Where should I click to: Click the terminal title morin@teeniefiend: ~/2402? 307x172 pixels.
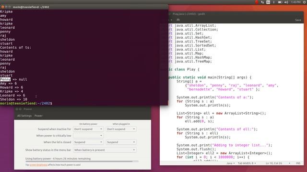click(31, 7)
